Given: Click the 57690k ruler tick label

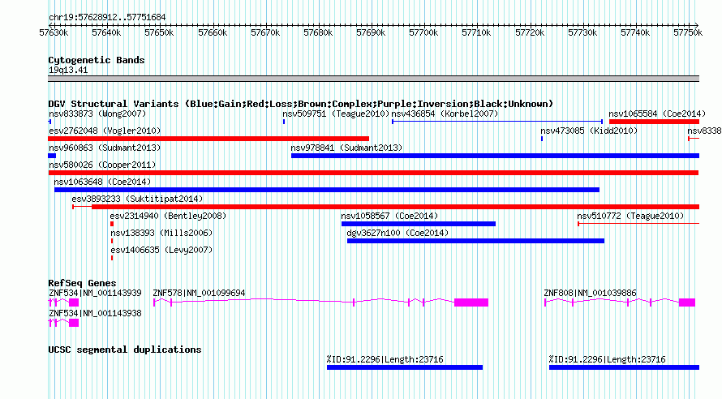Looking at the screenshot, I should 371,32.
